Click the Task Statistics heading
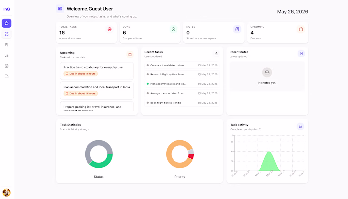This screenshot has width=348, height=199. [x=71, y=125]
